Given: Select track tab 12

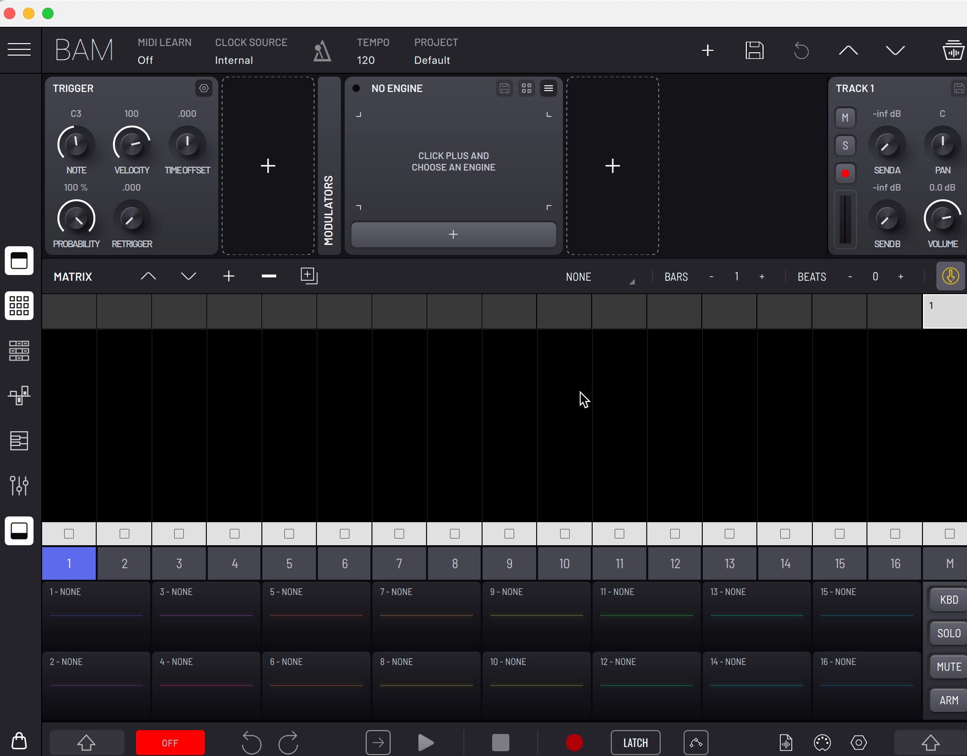Looking at the screenshot, I should pyautogui.click(x=675, y=563).
